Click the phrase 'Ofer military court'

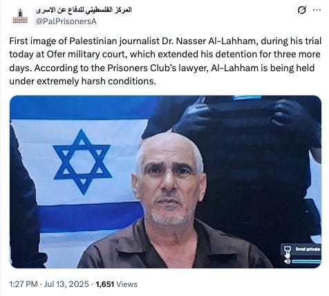click(x=87, y=55)
